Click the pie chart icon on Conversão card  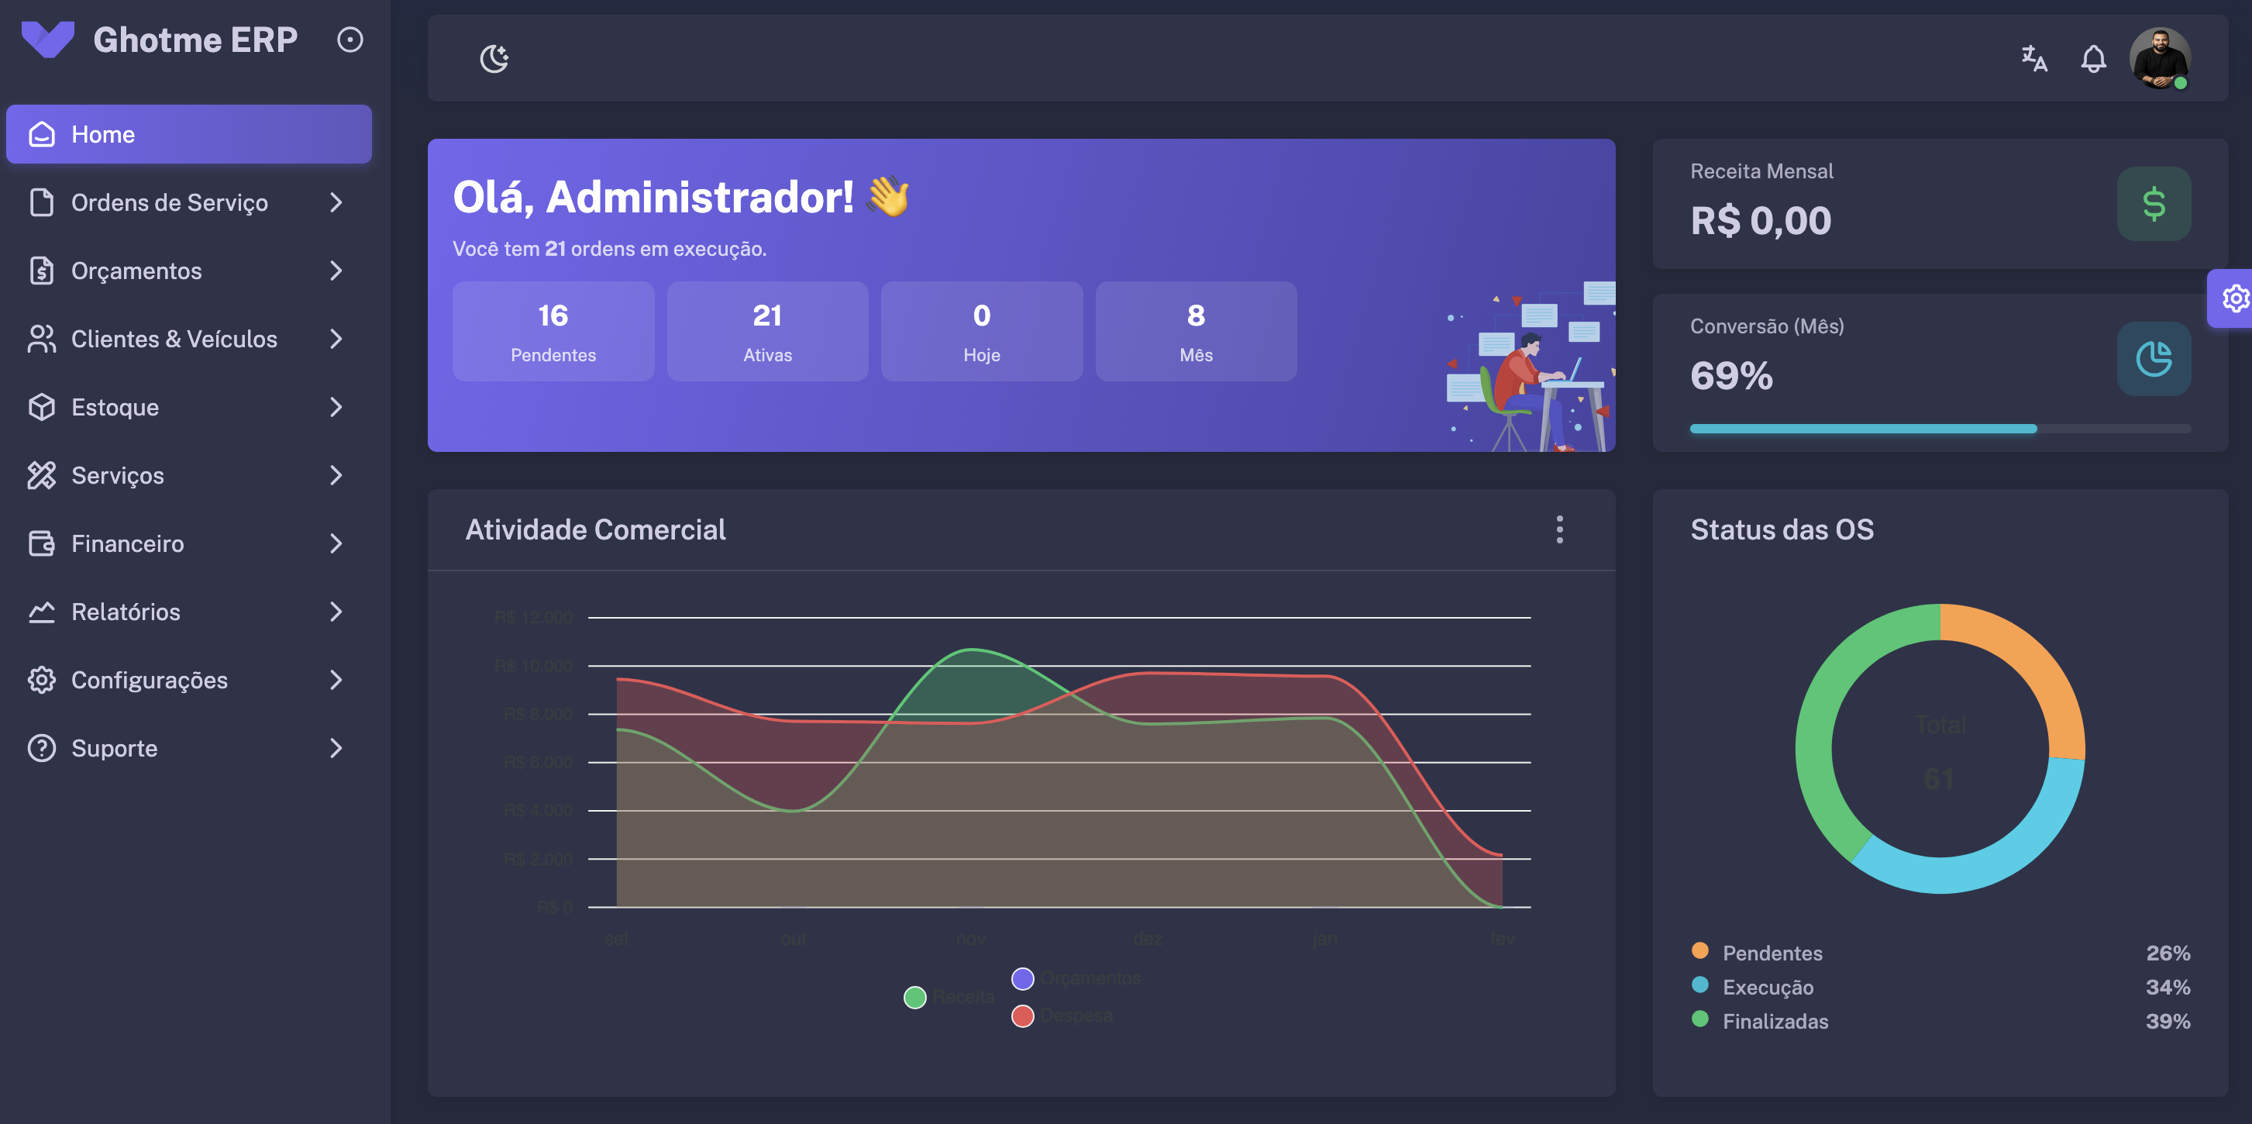click(x=2154, y=359)
